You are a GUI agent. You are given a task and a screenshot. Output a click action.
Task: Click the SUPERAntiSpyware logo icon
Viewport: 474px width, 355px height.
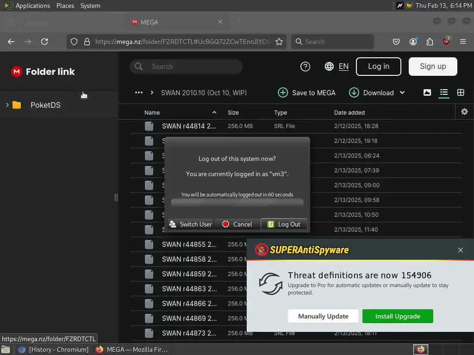click(x=261, y=250)
